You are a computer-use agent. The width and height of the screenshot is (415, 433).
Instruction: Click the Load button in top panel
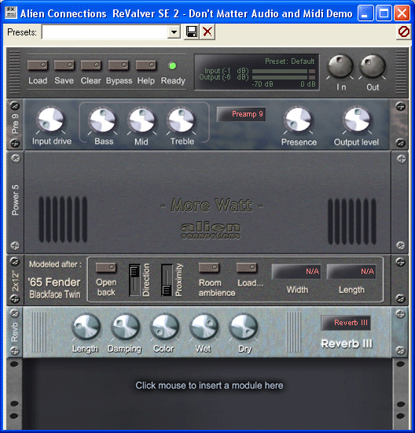(x=38, y=65)
